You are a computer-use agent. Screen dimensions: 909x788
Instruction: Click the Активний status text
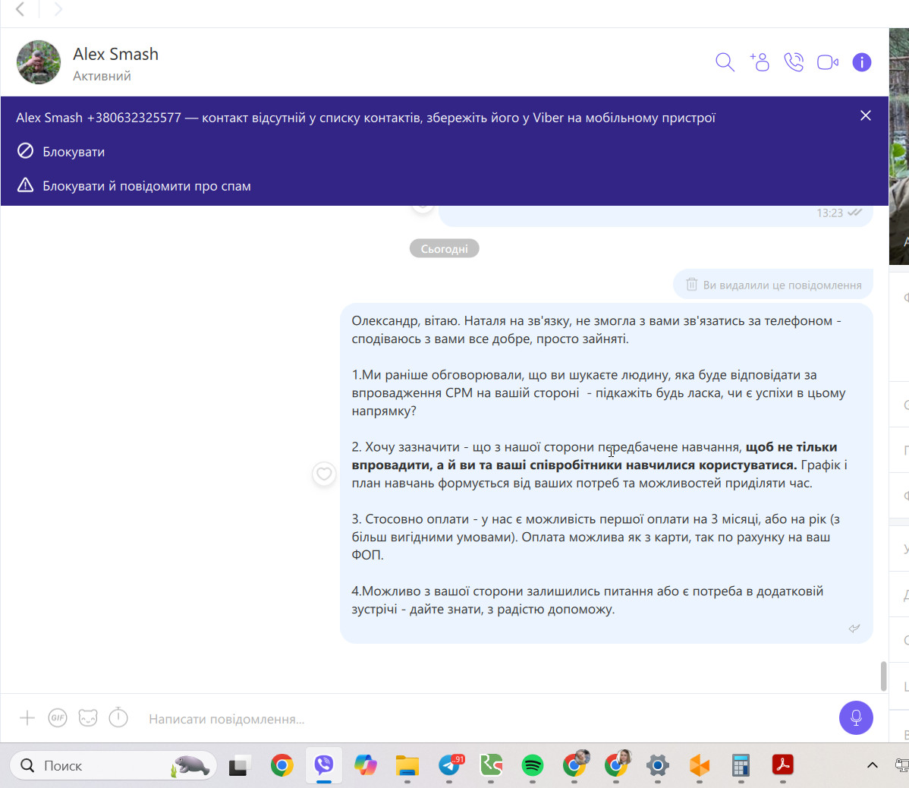click(102, 76)
